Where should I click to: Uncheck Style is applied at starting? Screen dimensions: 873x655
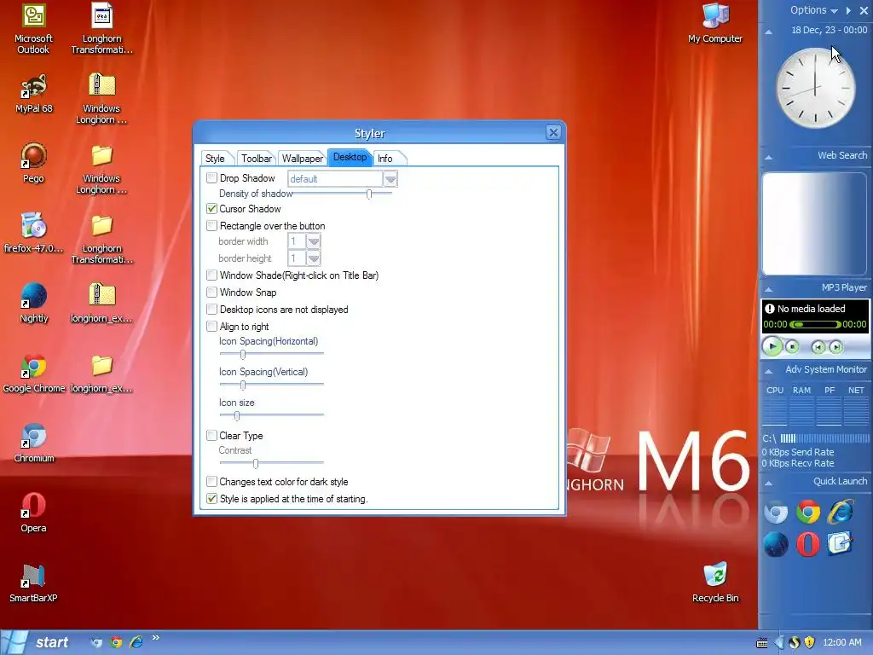211,499
